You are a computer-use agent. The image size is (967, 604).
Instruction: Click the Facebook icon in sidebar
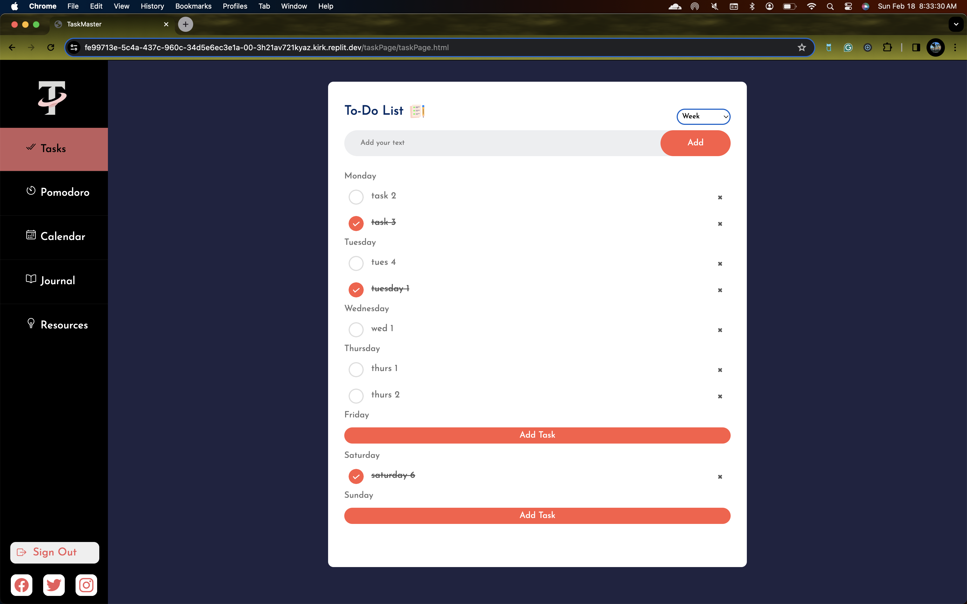(x=22, y=585)
